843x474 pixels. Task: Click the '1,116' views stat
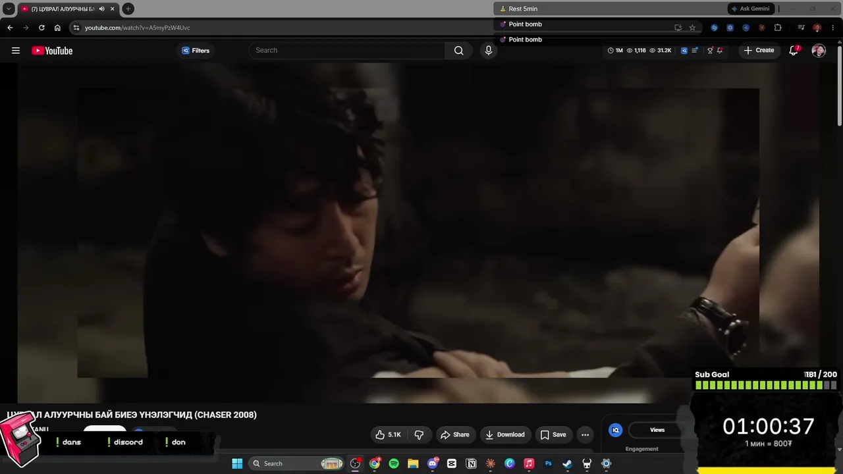[636, 51]
